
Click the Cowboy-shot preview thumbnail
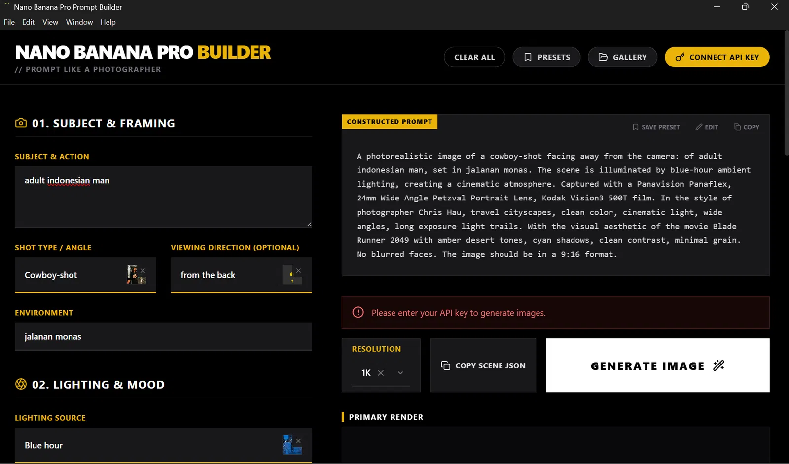(x=134, y=275)
